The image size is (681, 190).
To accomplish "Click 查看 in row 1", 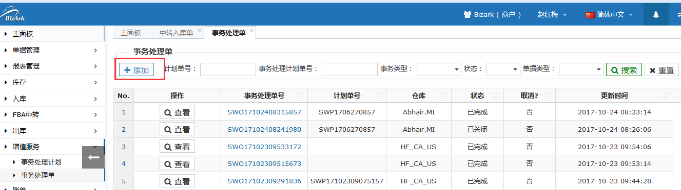I will pyautogui.click(x=177, y=112).
